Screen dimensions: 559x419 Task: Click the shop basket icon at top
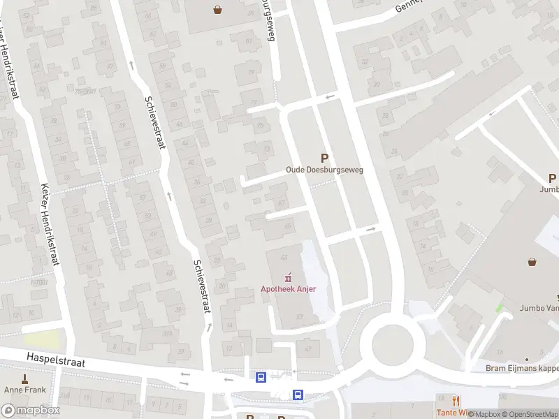pyautogui.click(x=217, y=10)
